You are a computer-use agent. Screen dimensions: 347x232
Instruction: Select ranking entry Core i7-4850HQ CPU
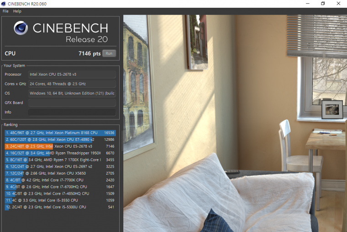60,194
